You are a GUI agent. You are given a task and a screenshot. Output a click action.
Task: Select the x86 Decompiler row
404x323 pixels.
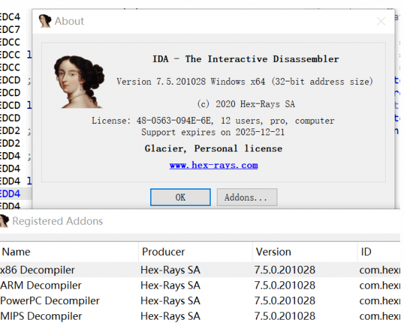[x=200, y=270]
